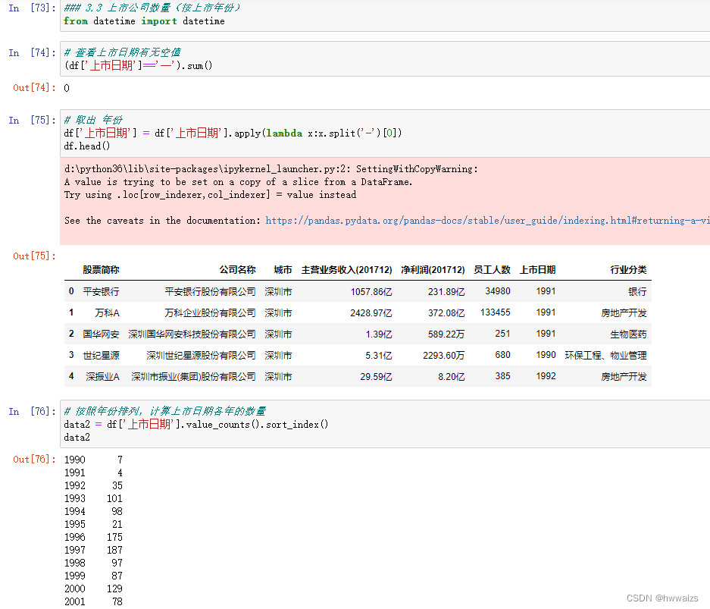Click the employee count 34980
710x609 pixels.
point(498,291)
